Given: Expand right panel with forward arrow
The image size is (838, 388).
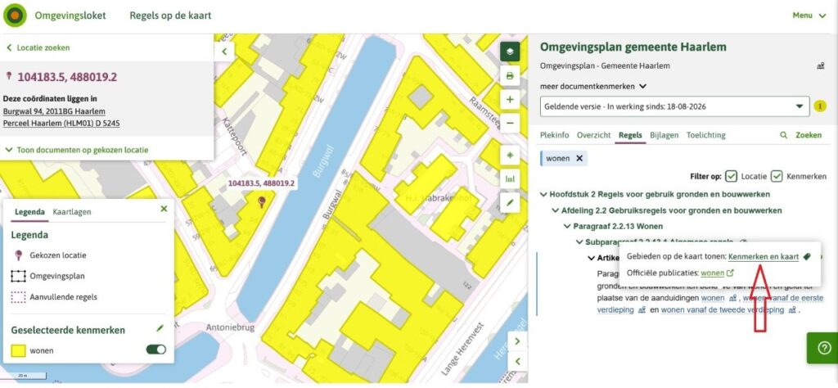Looking at the screenshot, I should point(517,341).
